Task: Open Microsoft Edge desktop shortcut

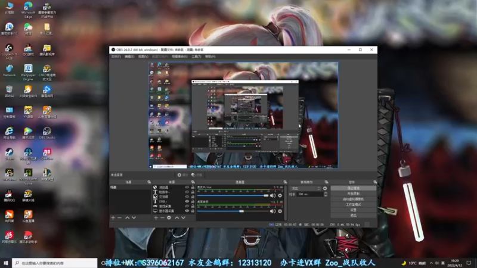Action: click(x=28, y=10)
